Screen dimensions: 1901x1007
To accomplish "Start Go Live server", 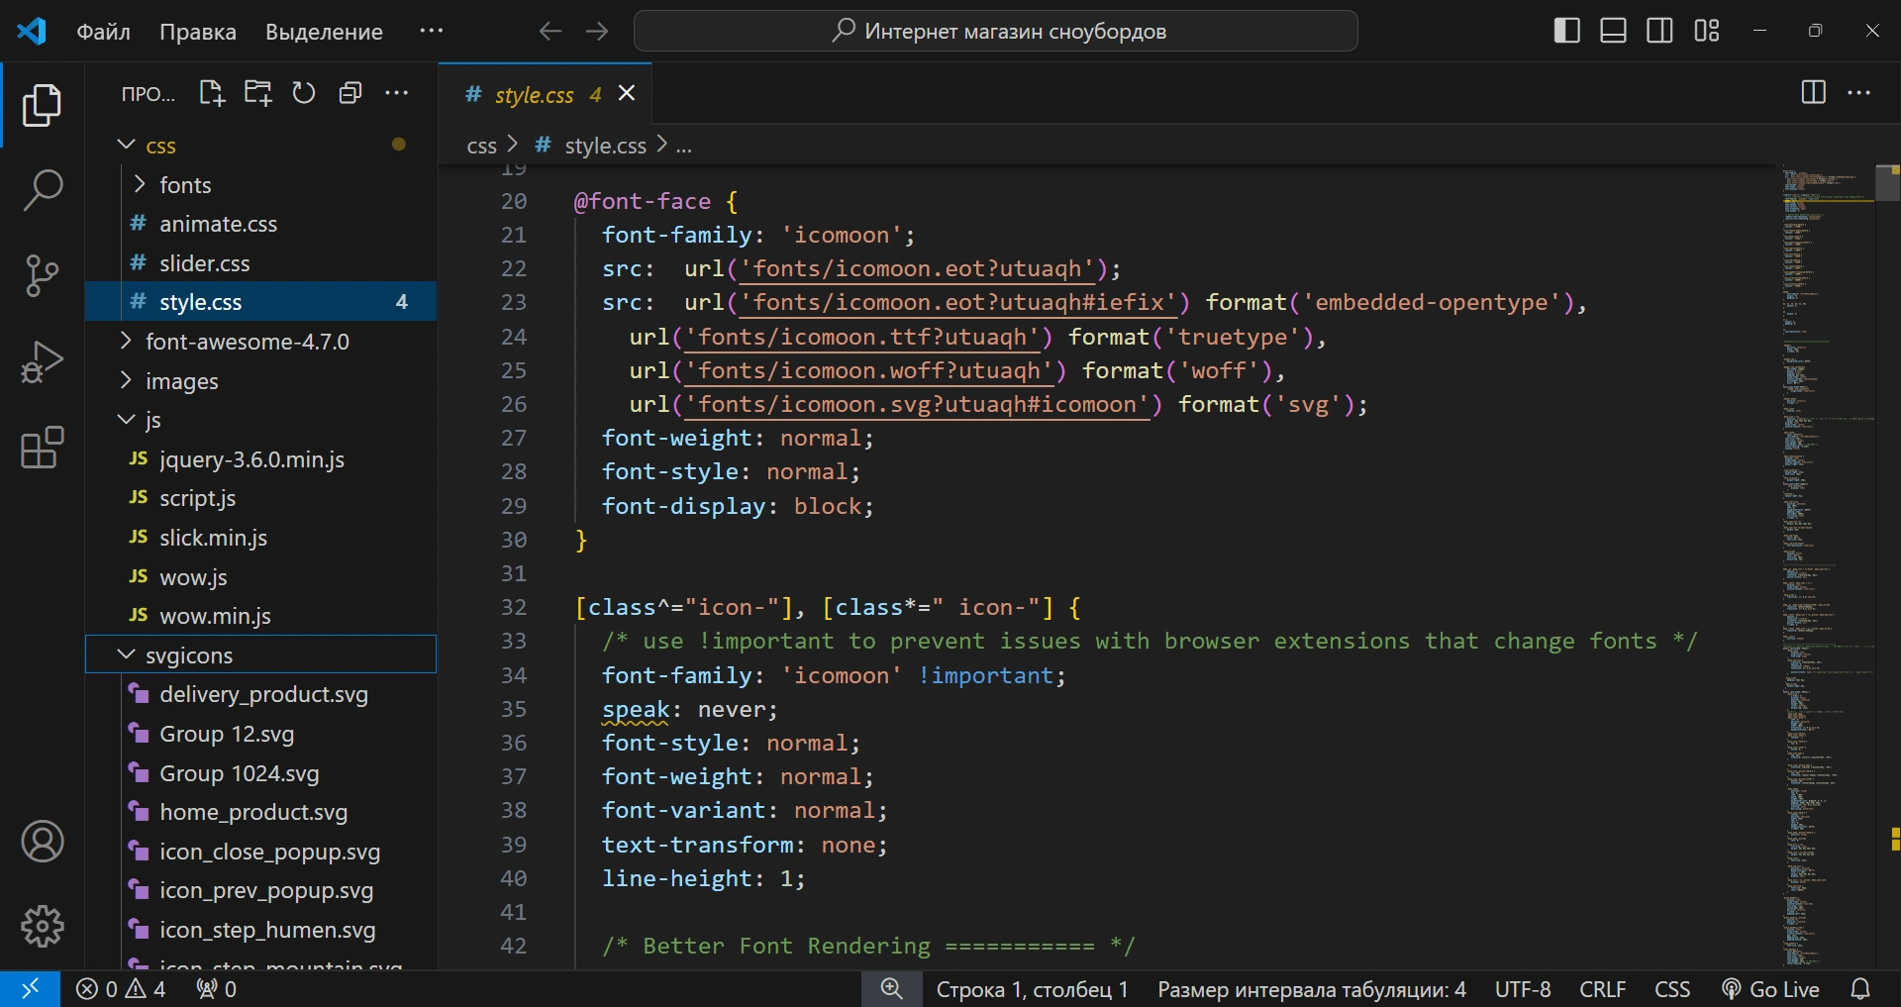I will (x=1771, y=989).
